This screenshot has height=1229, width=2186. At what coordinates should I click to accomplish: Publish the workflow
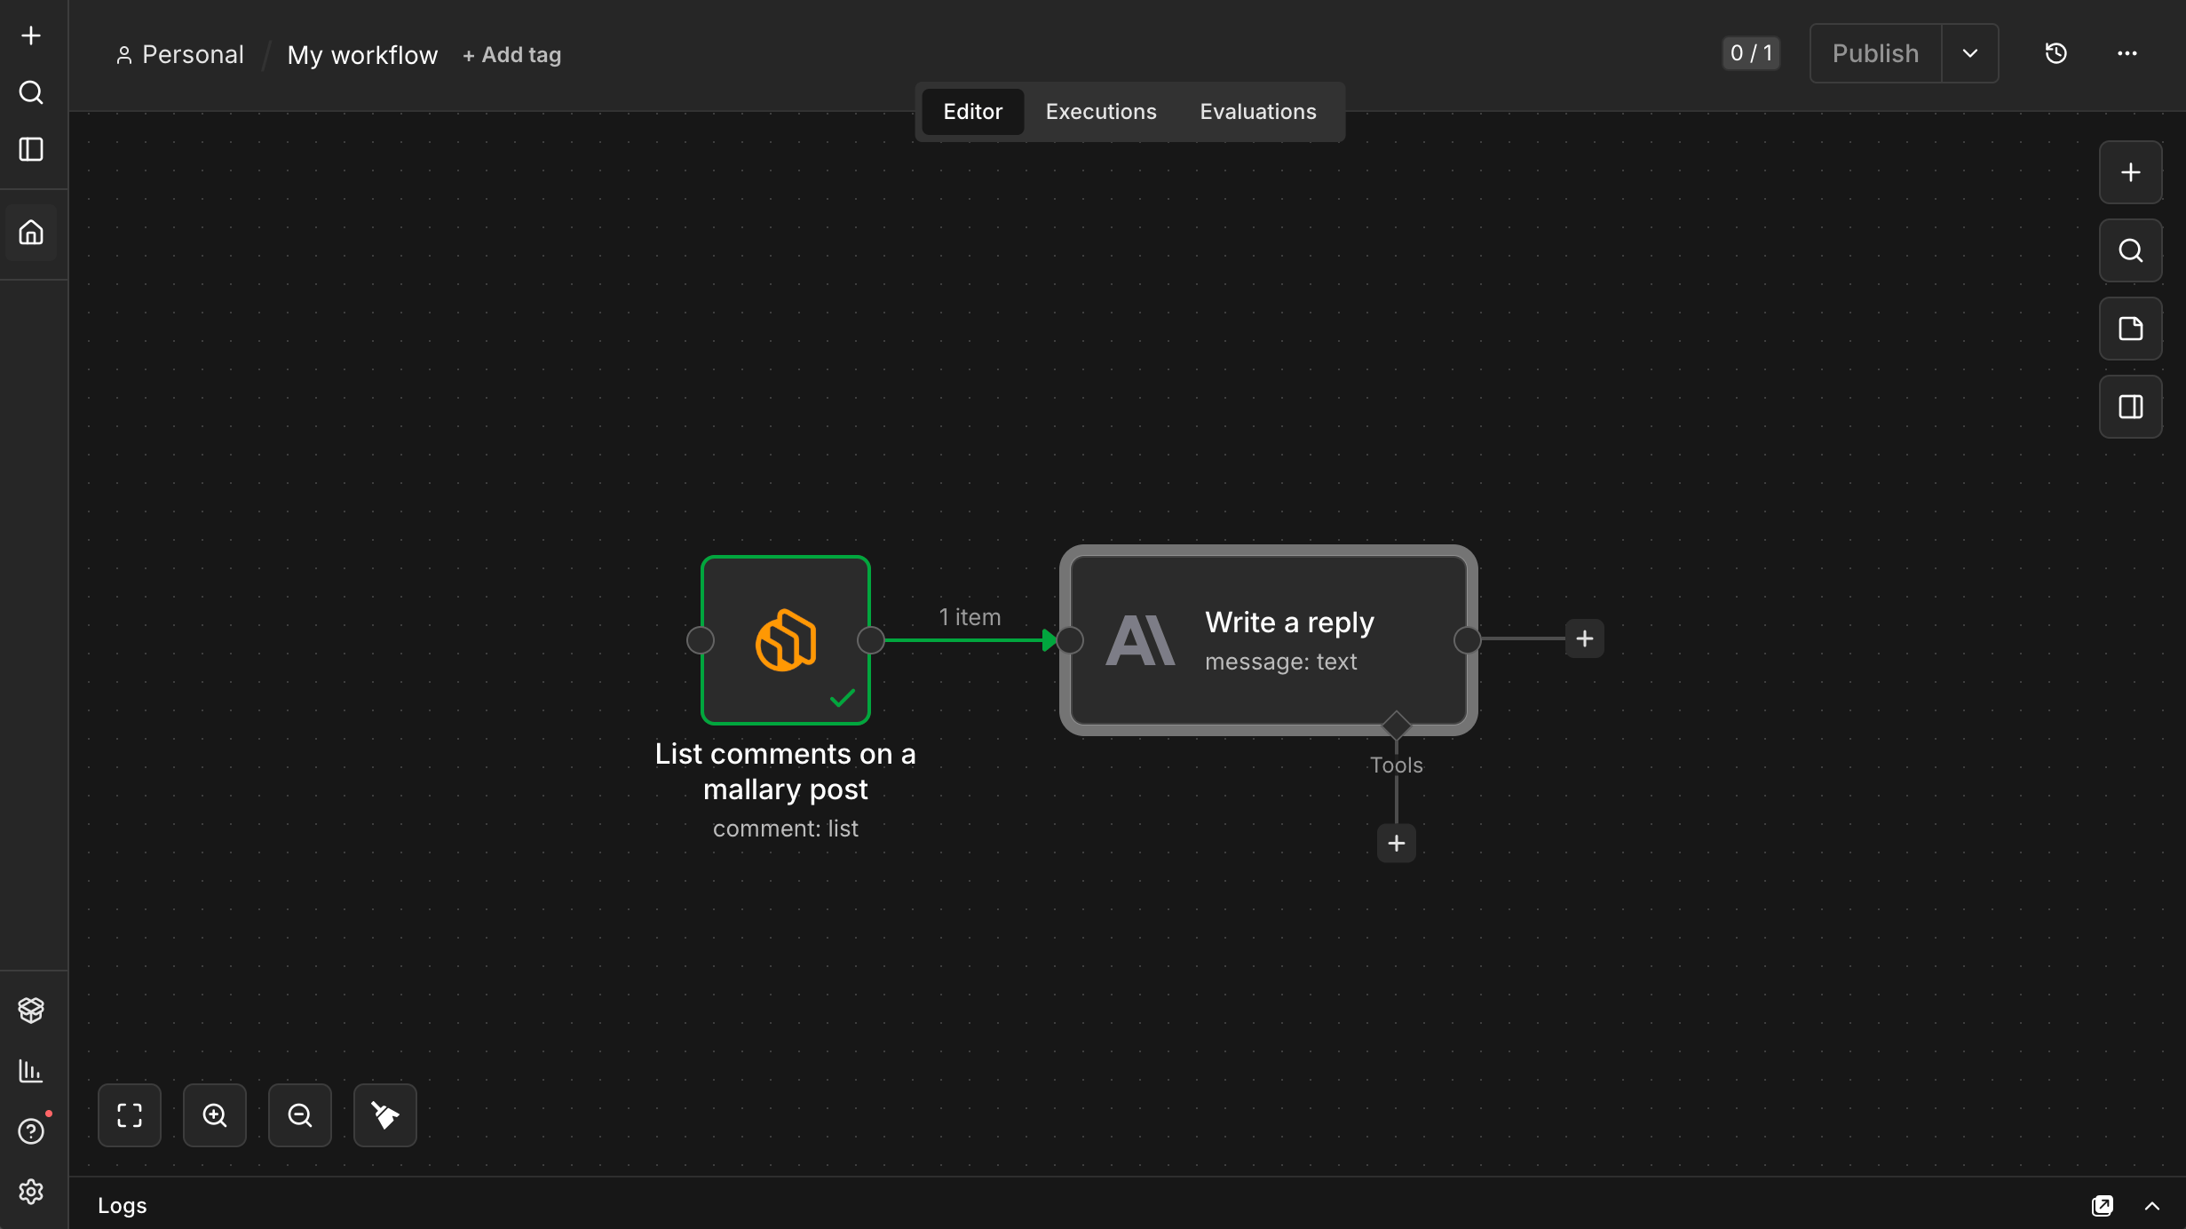coord(1876,53)
